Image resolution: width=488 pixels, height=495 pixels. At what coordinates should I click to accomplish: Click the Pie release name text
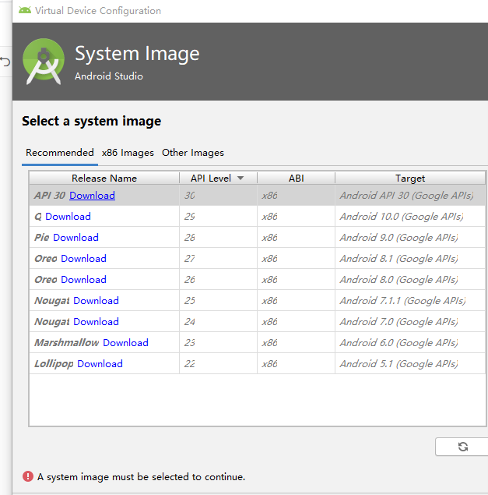[41, 238]
